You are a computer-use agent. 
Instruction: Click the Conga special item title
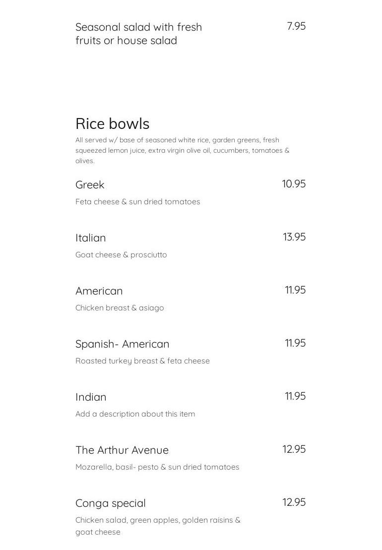click(x=111, y=503)
